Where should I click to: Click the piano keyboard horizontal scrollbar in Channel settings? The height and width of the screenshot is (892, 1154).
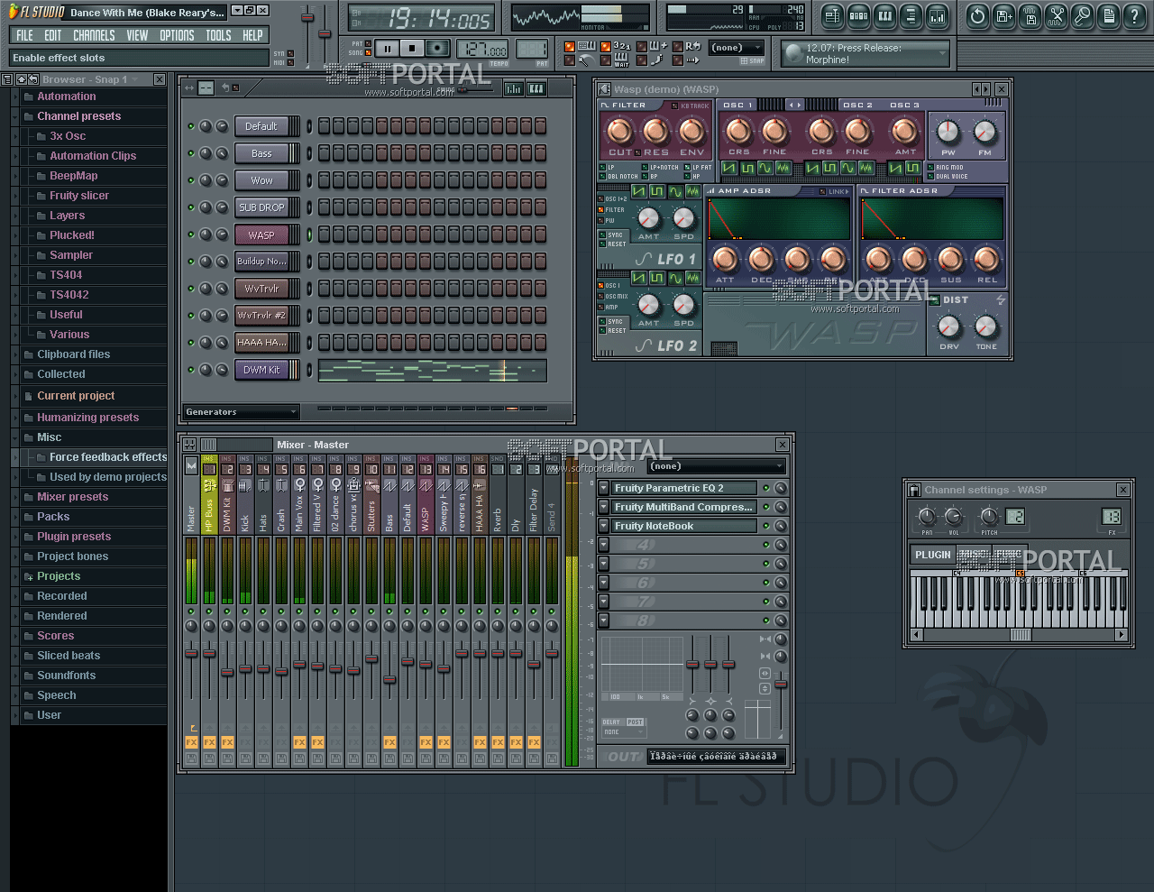point(1020,635)
